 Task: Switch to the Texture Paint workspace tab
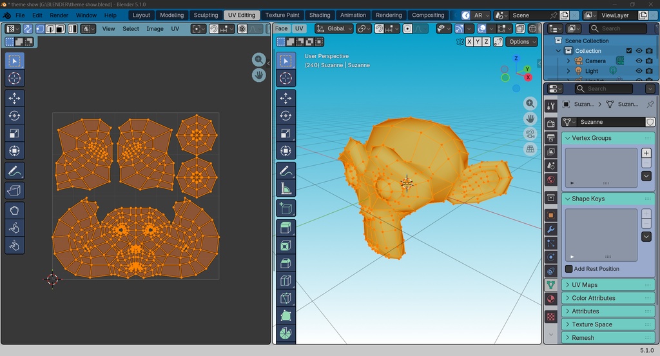282,15
